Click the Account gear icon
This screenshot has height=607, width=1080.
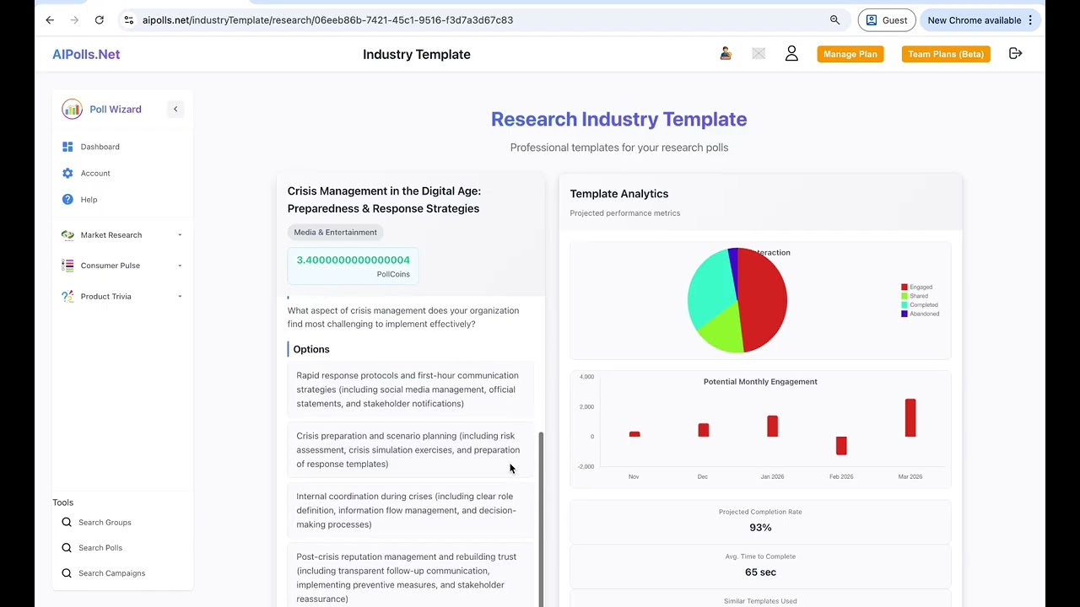point(67,173)
